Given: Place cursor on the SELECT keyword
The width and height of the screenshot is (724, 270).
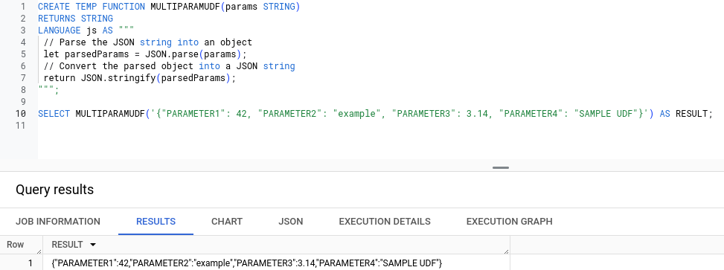Looking at the screenshot, I should [54, 114].
